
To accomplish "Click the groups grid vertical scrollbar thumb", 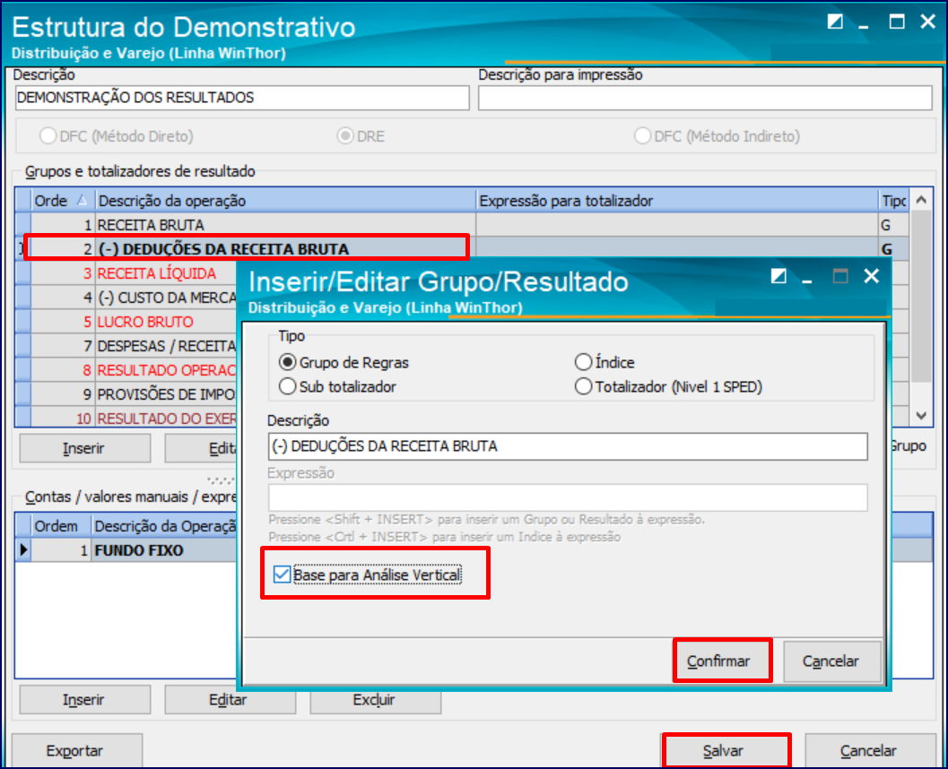I will click(x=921, y=296).
